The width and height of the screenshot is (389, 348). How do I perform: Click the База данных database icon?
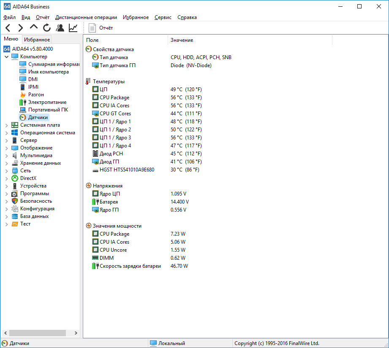pos(15,216)
